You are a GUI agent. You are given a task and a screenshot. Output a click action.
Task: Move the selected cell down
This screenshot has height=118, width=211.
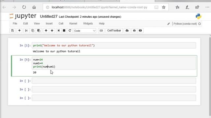tap(52, 30)
